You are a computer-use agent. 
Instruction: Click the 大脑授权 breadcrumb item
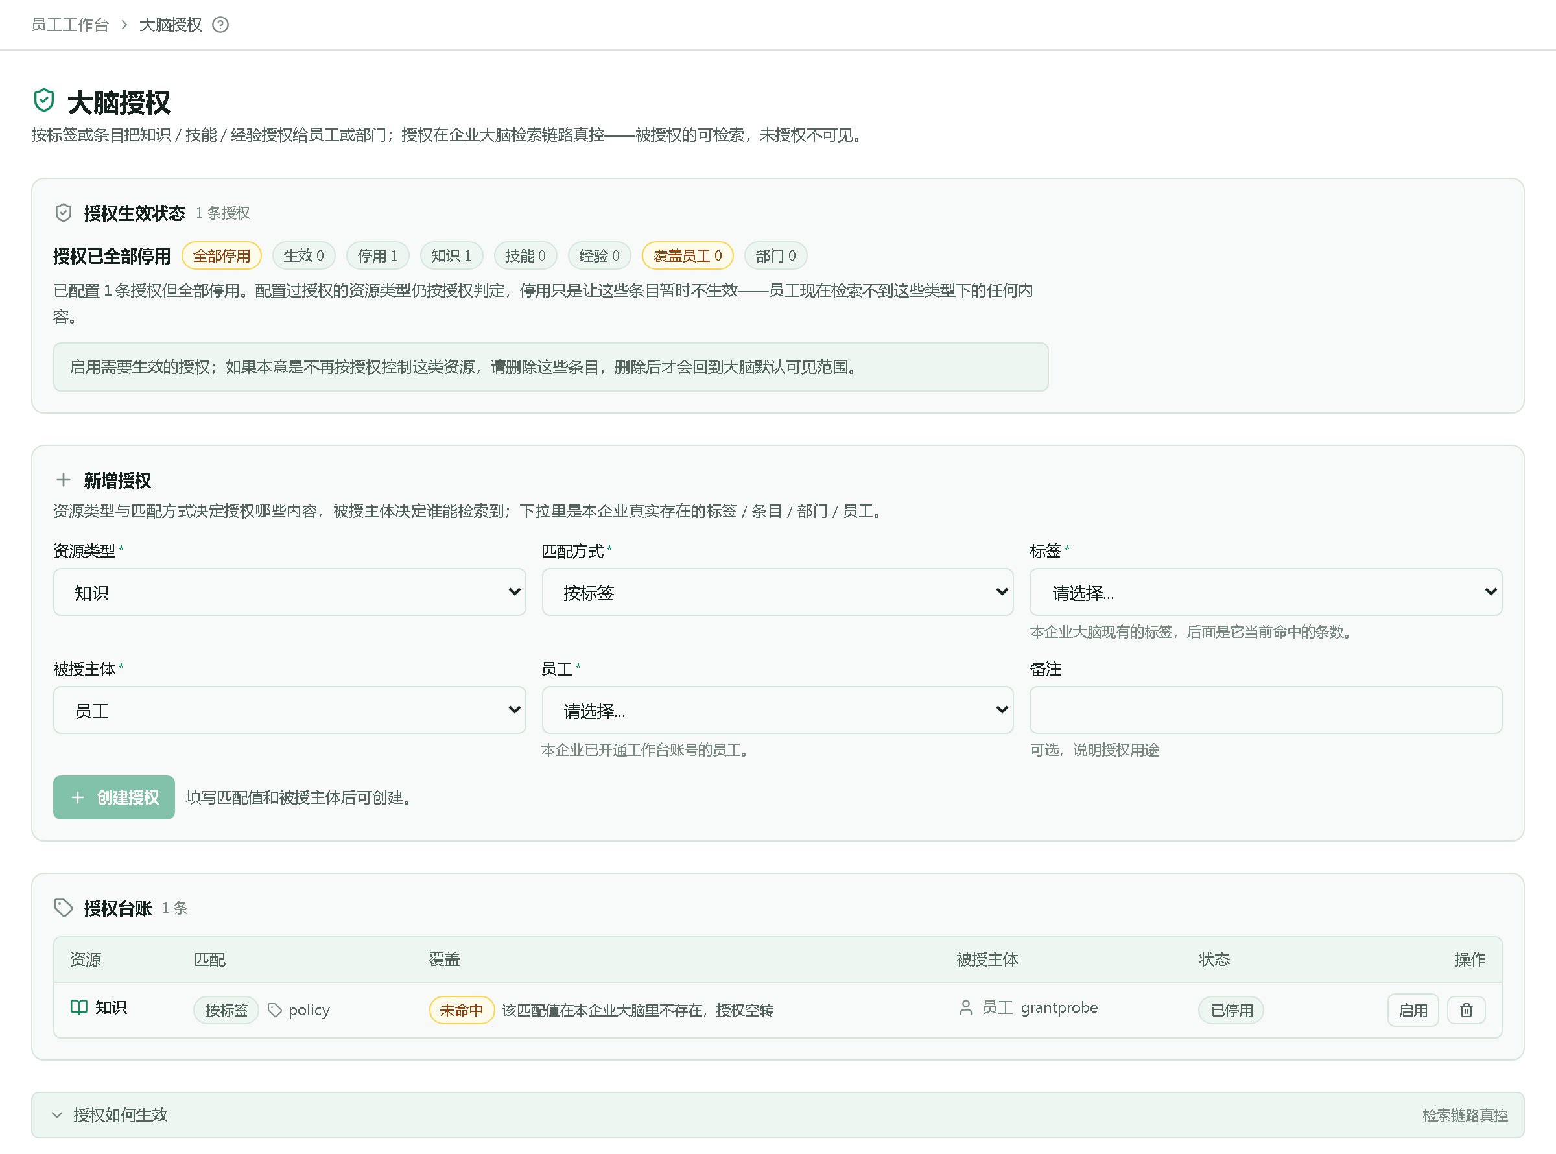[x=171, y=25]
